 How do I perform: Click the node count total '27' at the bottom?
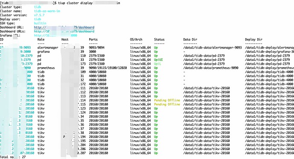coord(24,157)
